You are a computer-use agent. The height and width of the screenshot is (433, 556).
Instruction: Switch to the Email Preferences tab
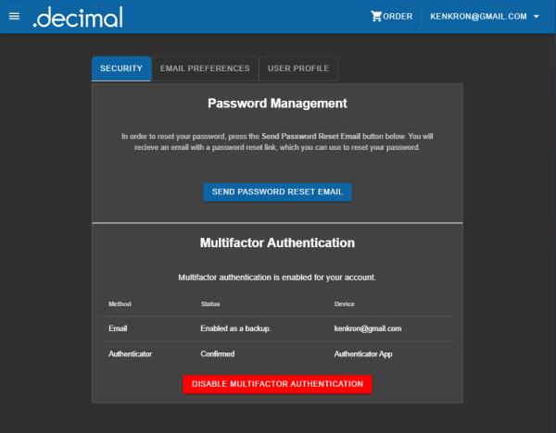[205, 68]
